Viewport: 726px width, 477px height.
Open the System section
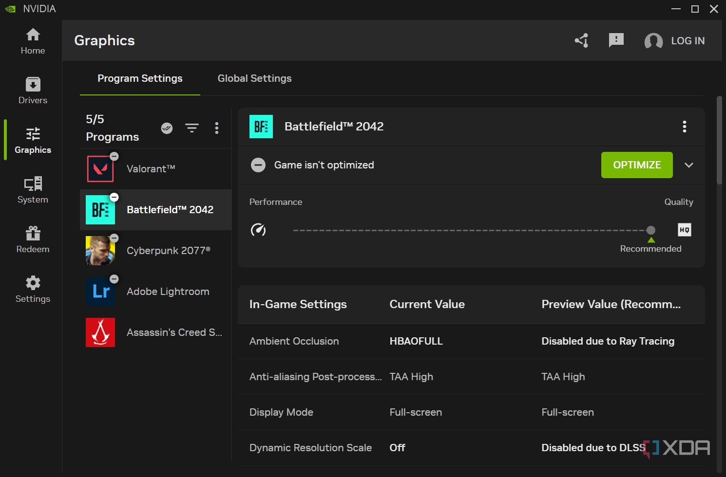tap(33, 190)
